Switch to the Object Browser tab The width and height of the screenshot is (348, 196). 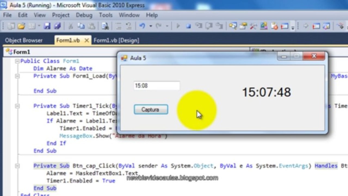[x=24, y=40]
